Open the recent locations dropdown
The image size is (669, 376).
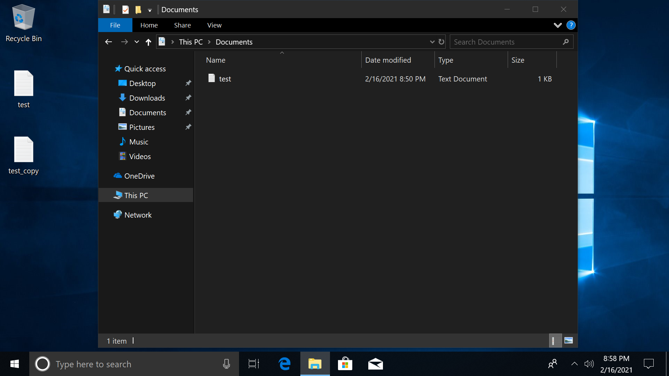pyautogui.click(x=137, y=42)
